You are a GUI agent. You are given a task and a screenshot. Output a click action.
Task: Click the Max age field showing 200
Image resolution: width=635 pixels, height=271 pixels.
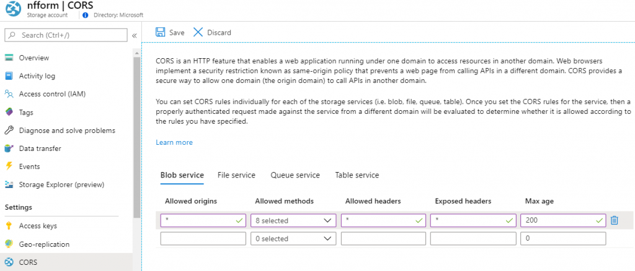(558, 220)
